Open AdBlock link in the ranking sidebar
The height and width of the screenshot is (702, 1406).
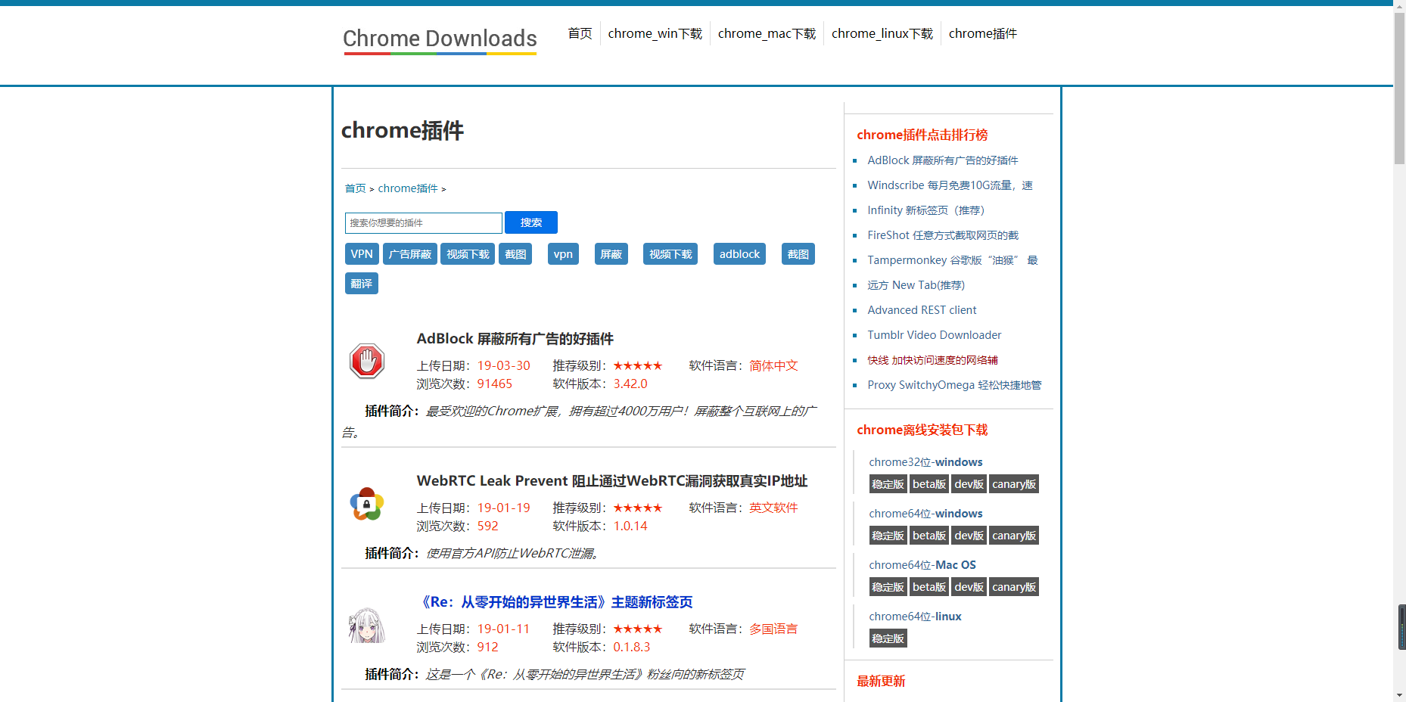coord(943,160)
